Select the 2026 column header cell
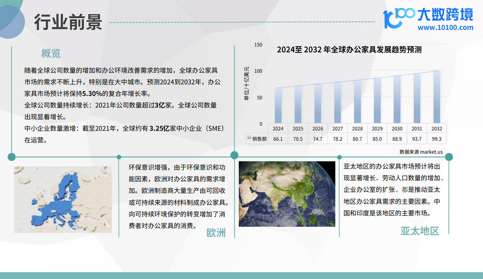This screenshot has width=483, height=279. tap(318, 129)
